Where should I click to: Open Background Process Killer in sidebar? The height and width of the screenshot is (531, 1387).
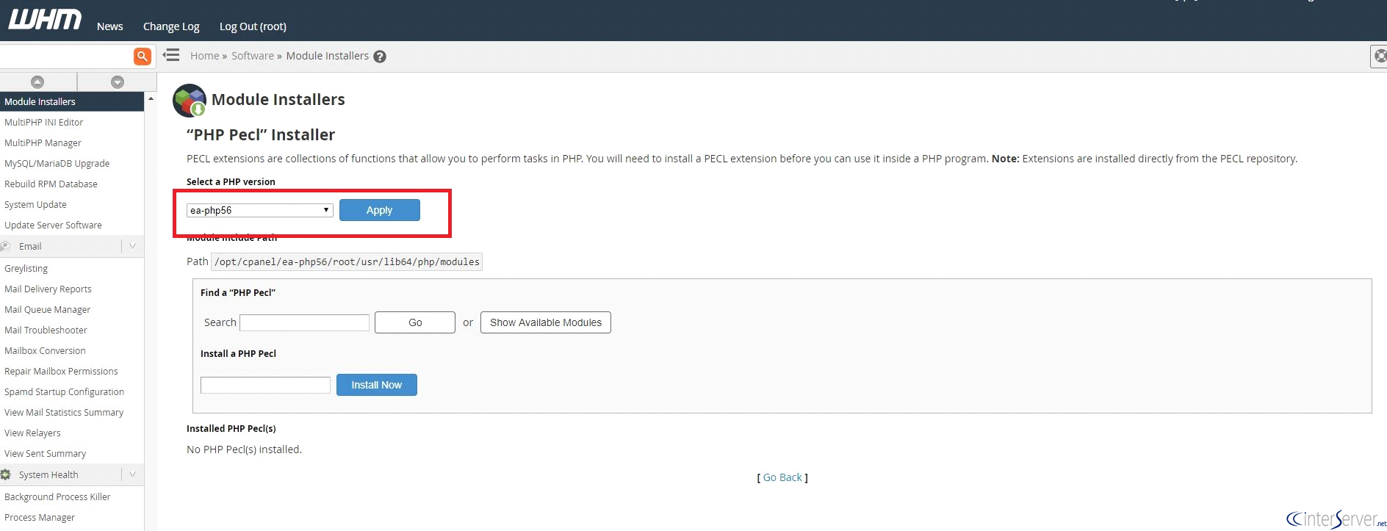[57, 497]
